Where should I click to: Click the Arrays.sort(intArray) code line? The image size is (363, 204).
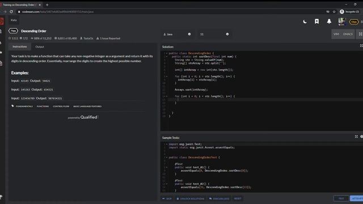191,90
